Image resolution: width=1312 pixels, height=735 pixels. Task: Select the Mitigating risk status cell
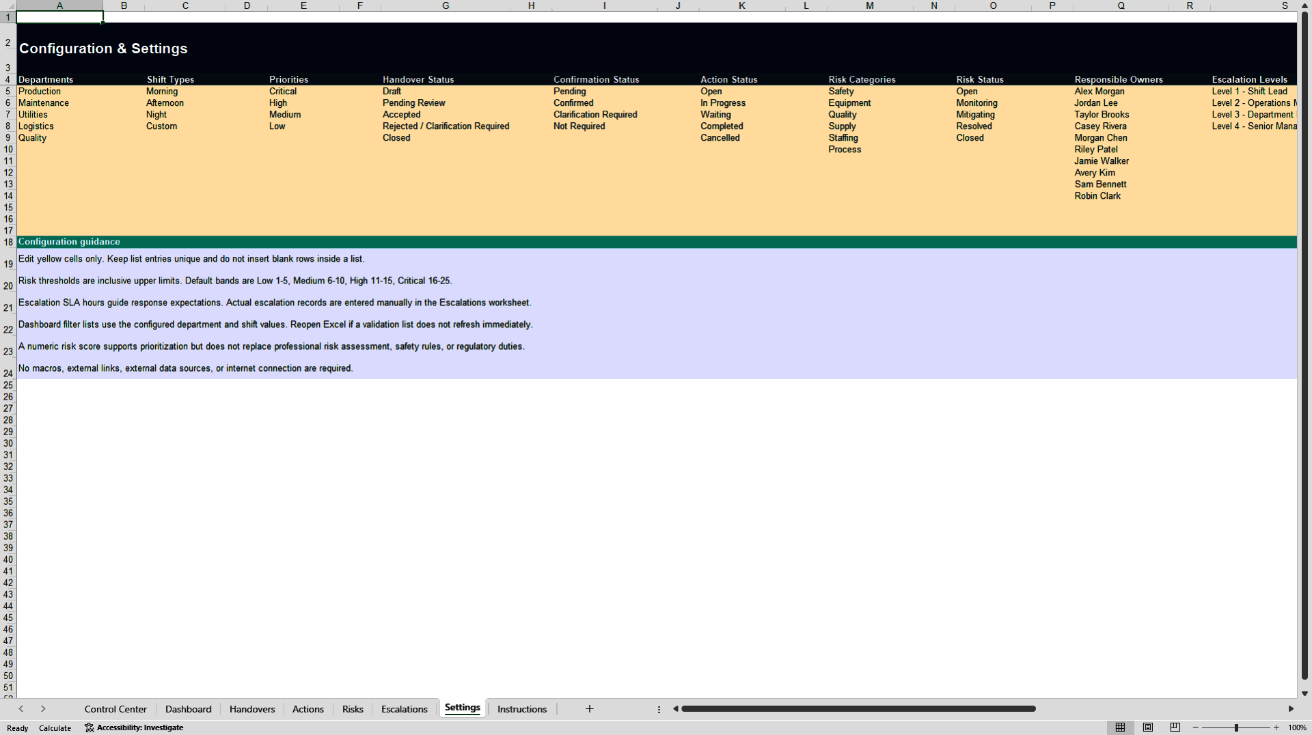[x=993, y=114]
